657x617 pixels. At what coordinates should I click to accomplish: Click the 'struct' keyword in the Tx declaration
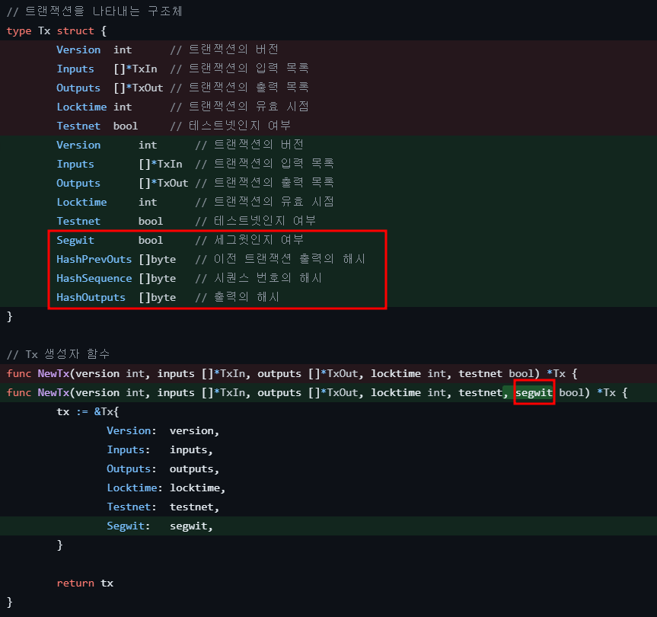click(75, 31)
